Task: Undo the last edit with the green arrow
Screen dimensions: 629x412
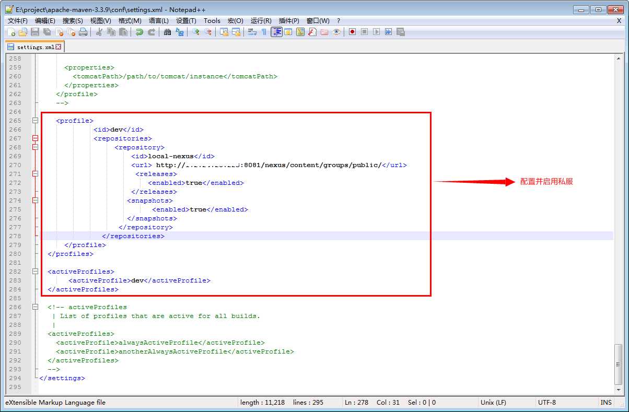Action: [139, 32]
